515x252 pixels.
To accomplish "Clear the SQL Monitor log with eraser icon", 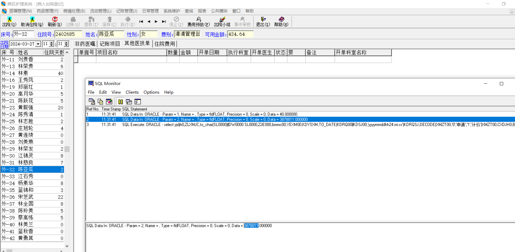I will click(x=109, y=102).
